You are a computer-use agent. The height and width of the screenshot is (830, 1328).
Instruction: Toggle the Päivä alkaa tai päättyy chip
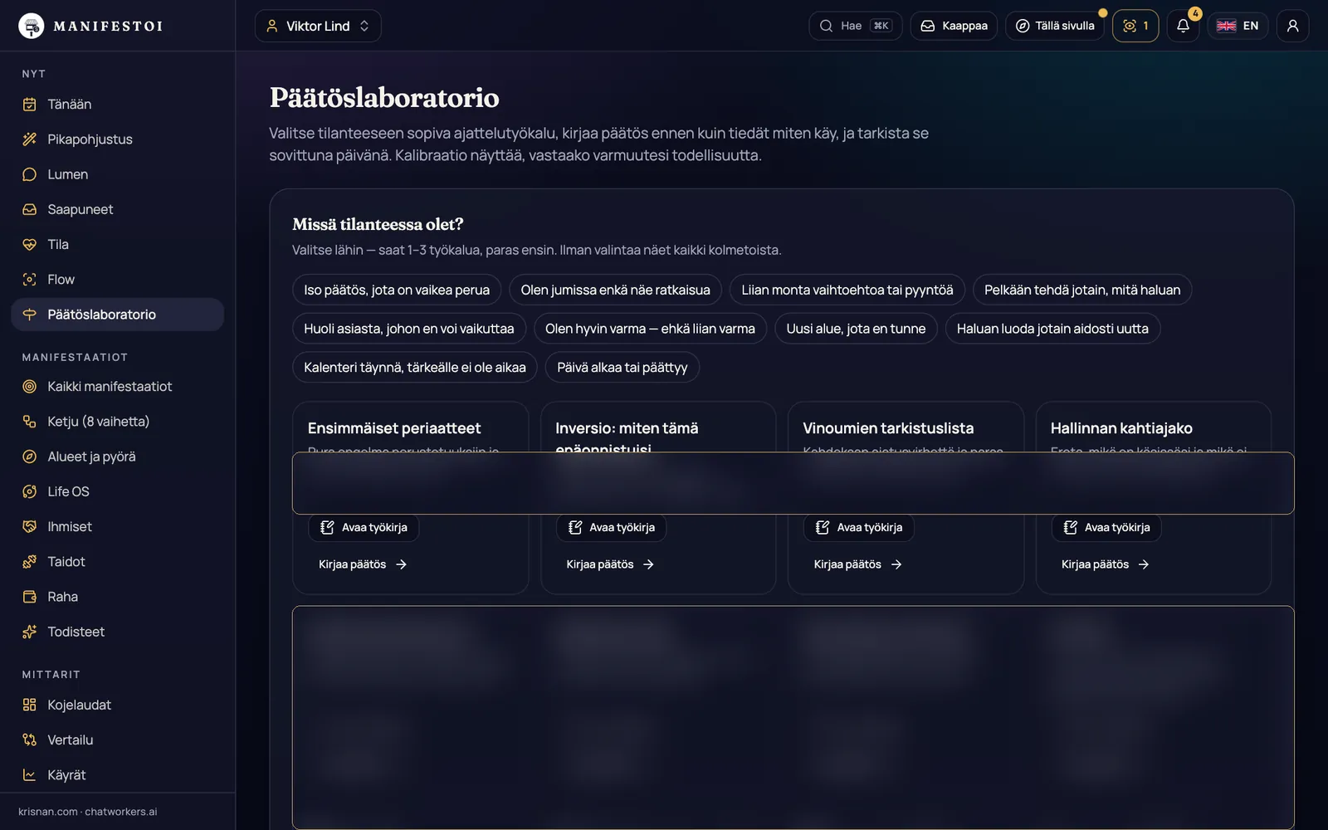622,368
